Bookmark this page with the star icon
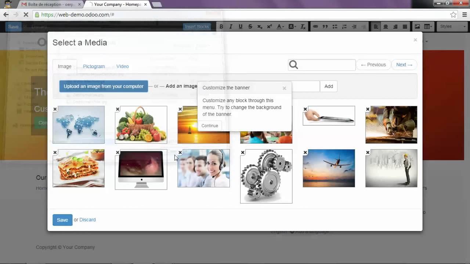 (x=453, y=15)
